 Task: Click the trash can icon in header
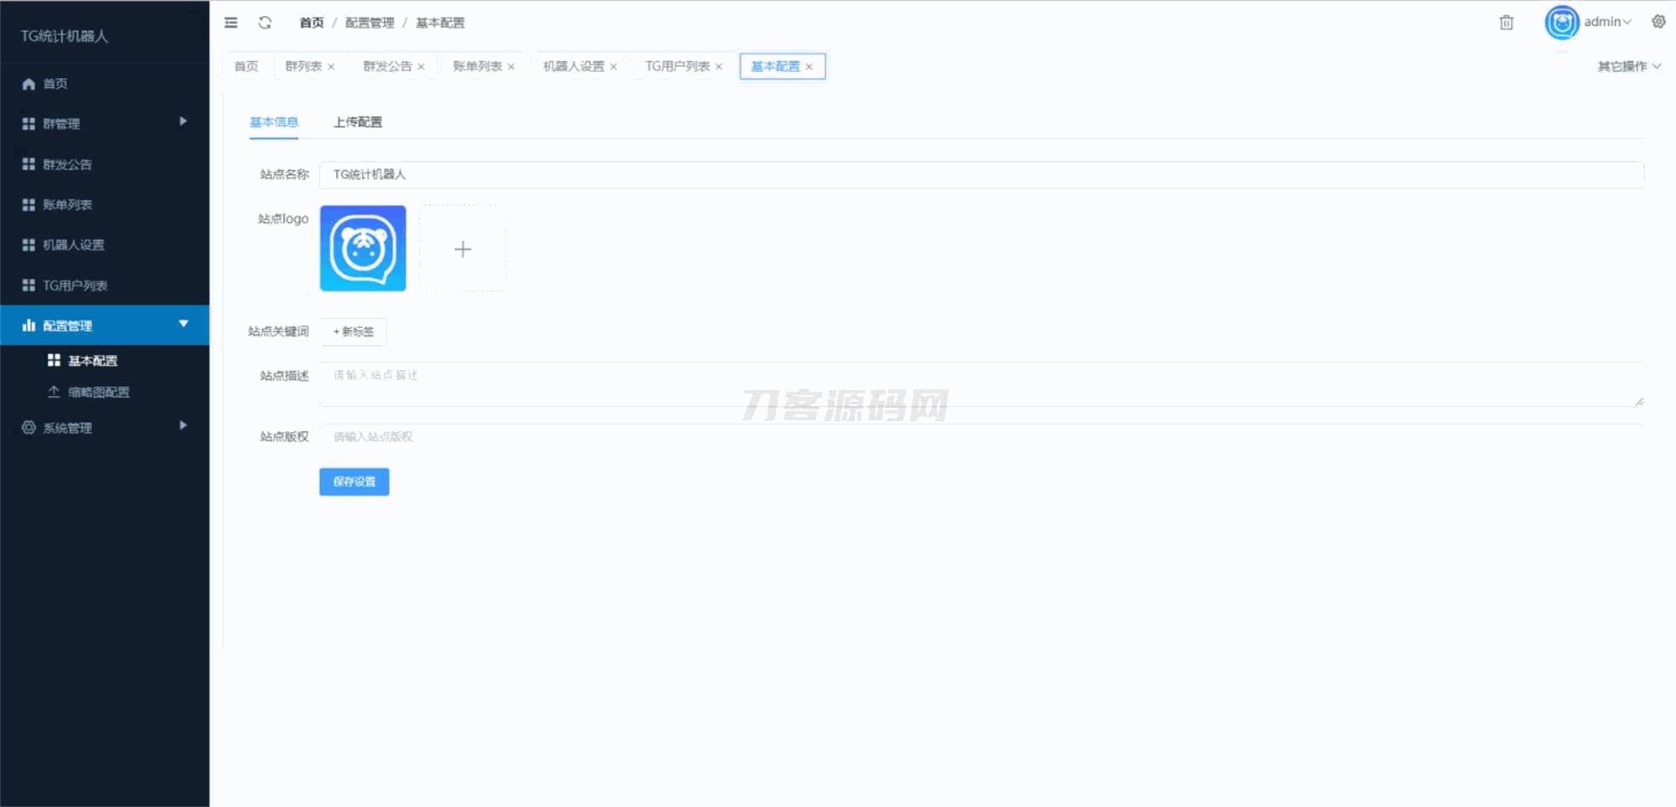(1506, 23)
